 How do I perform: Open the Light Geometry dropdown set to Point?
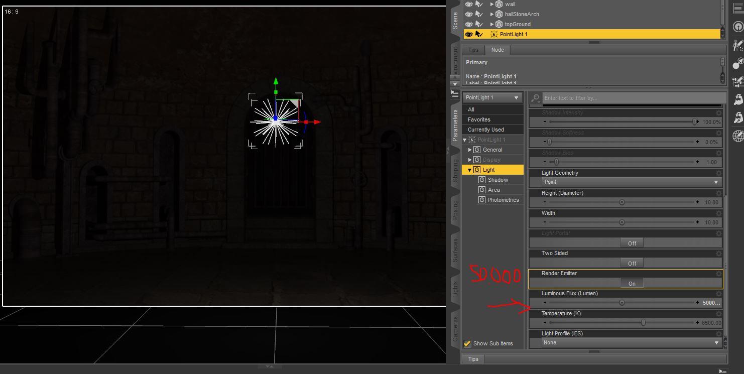tap(631, 182)
